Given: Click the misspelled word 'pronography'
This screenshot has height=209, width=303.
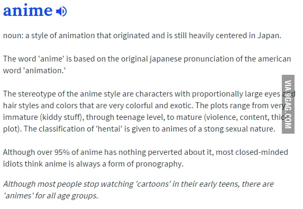Looking at the screenshot, I should (x=159, y=164).
